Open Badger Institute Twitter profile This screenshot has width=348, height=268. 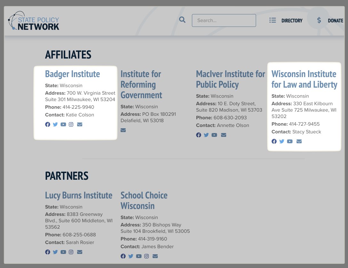(55, 124)
